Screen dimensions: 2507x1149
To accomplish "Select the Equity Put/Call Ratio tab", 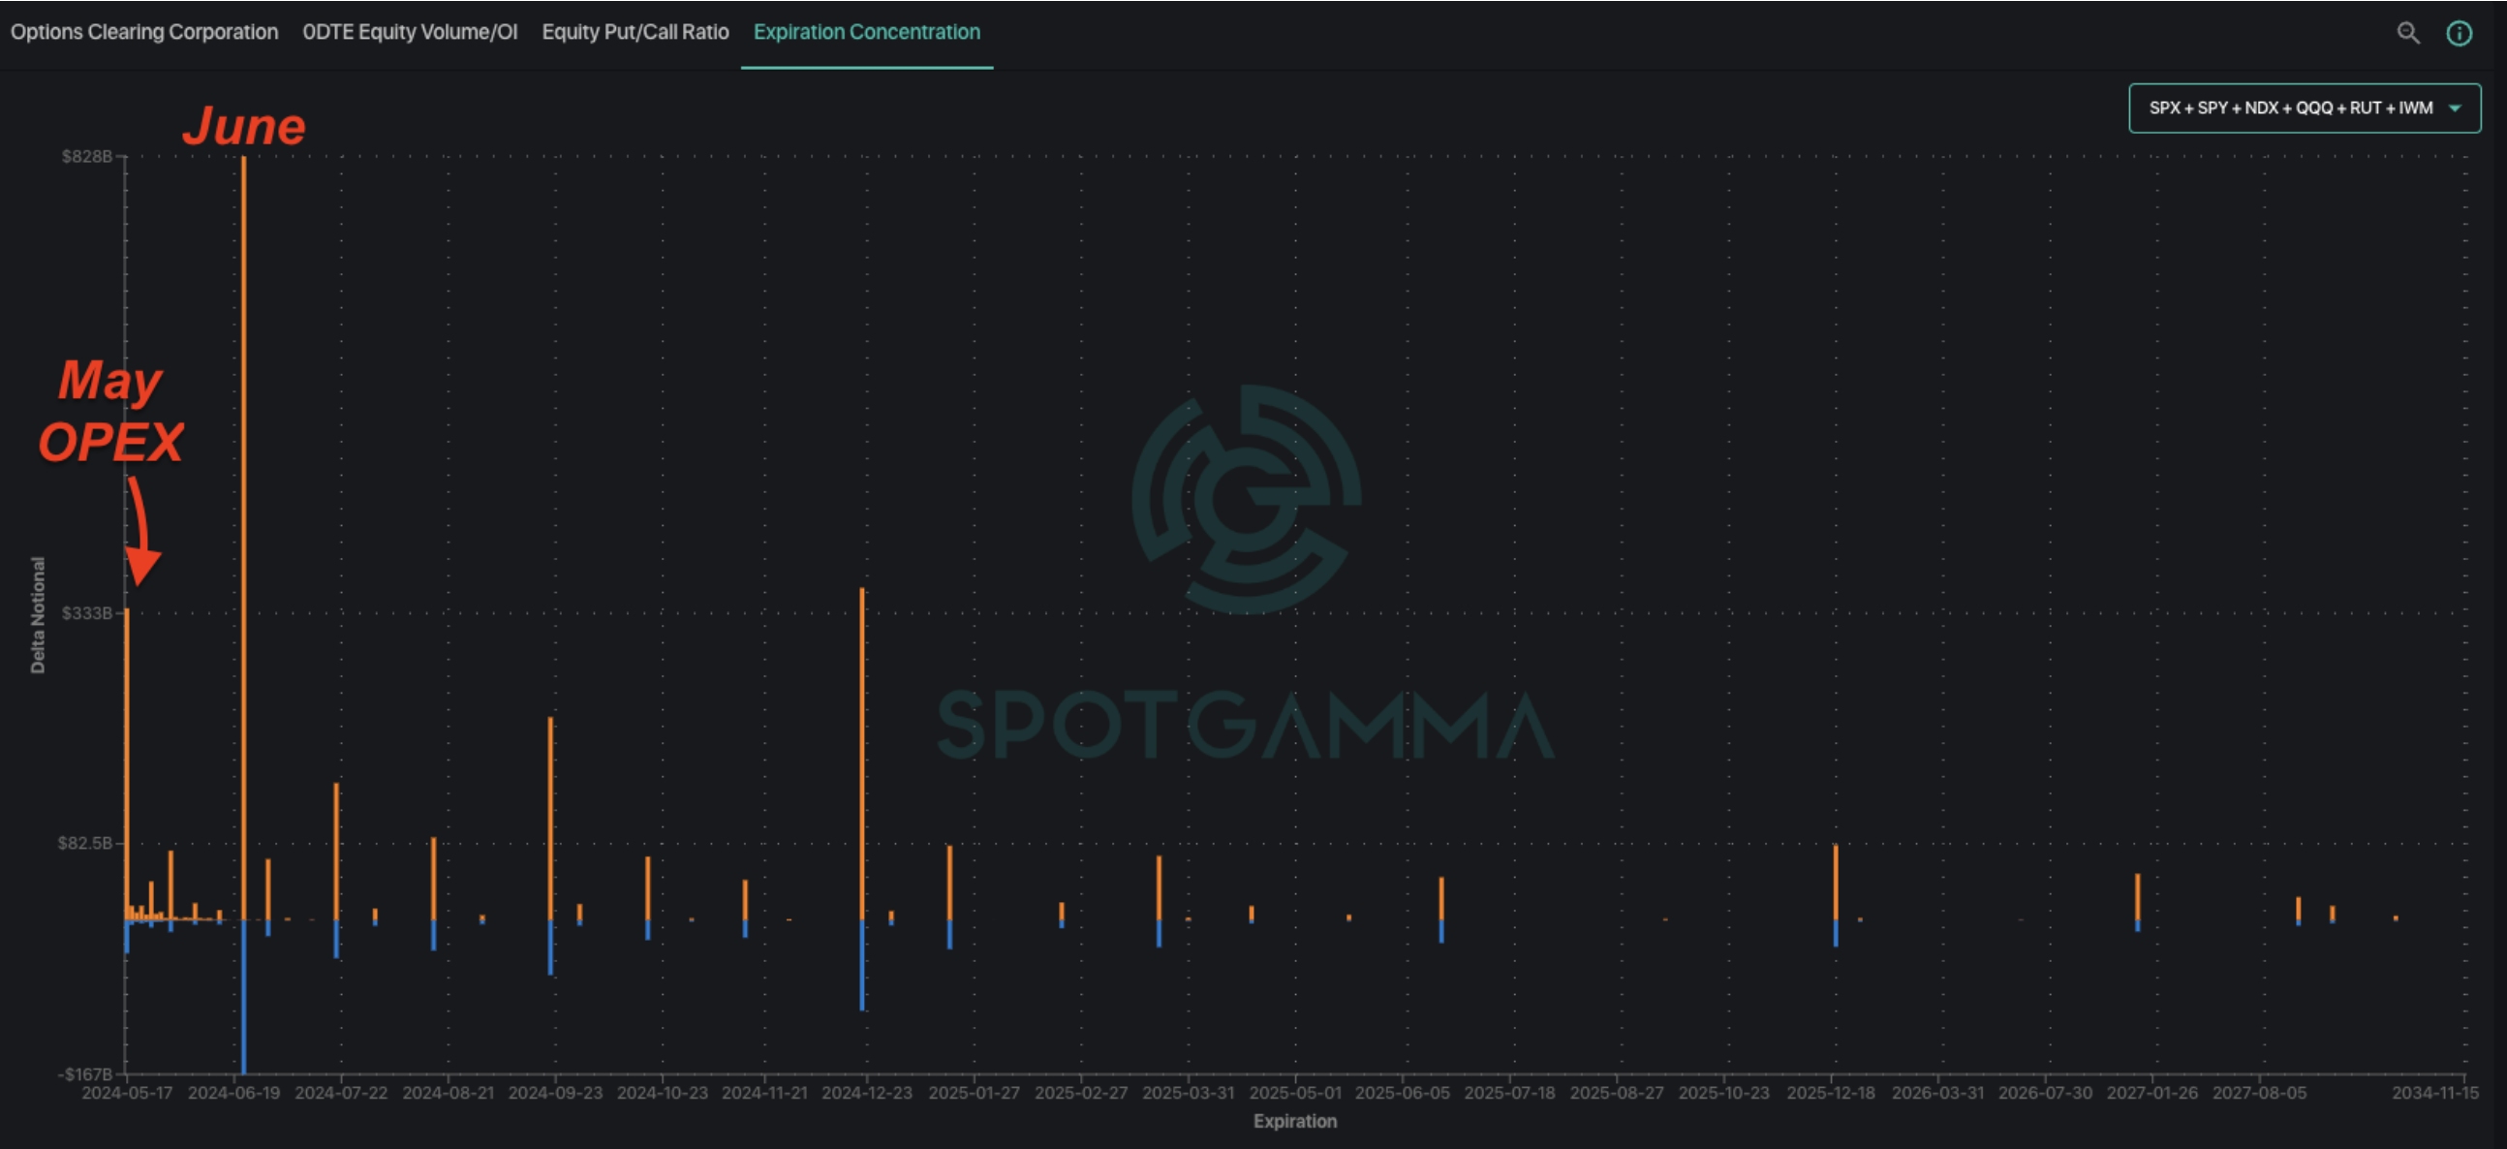I will [x=634, y=32].
